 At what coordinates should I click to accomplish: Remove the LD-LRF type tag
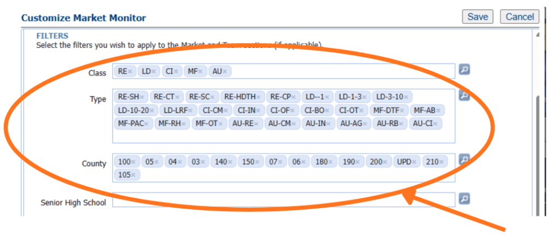(x=190, y=111)
